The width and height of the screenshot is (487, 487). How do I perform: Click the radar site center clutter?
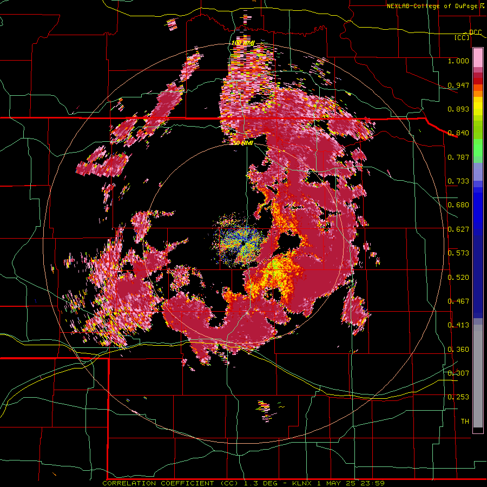pyautogui.click(x=240, y=241)
